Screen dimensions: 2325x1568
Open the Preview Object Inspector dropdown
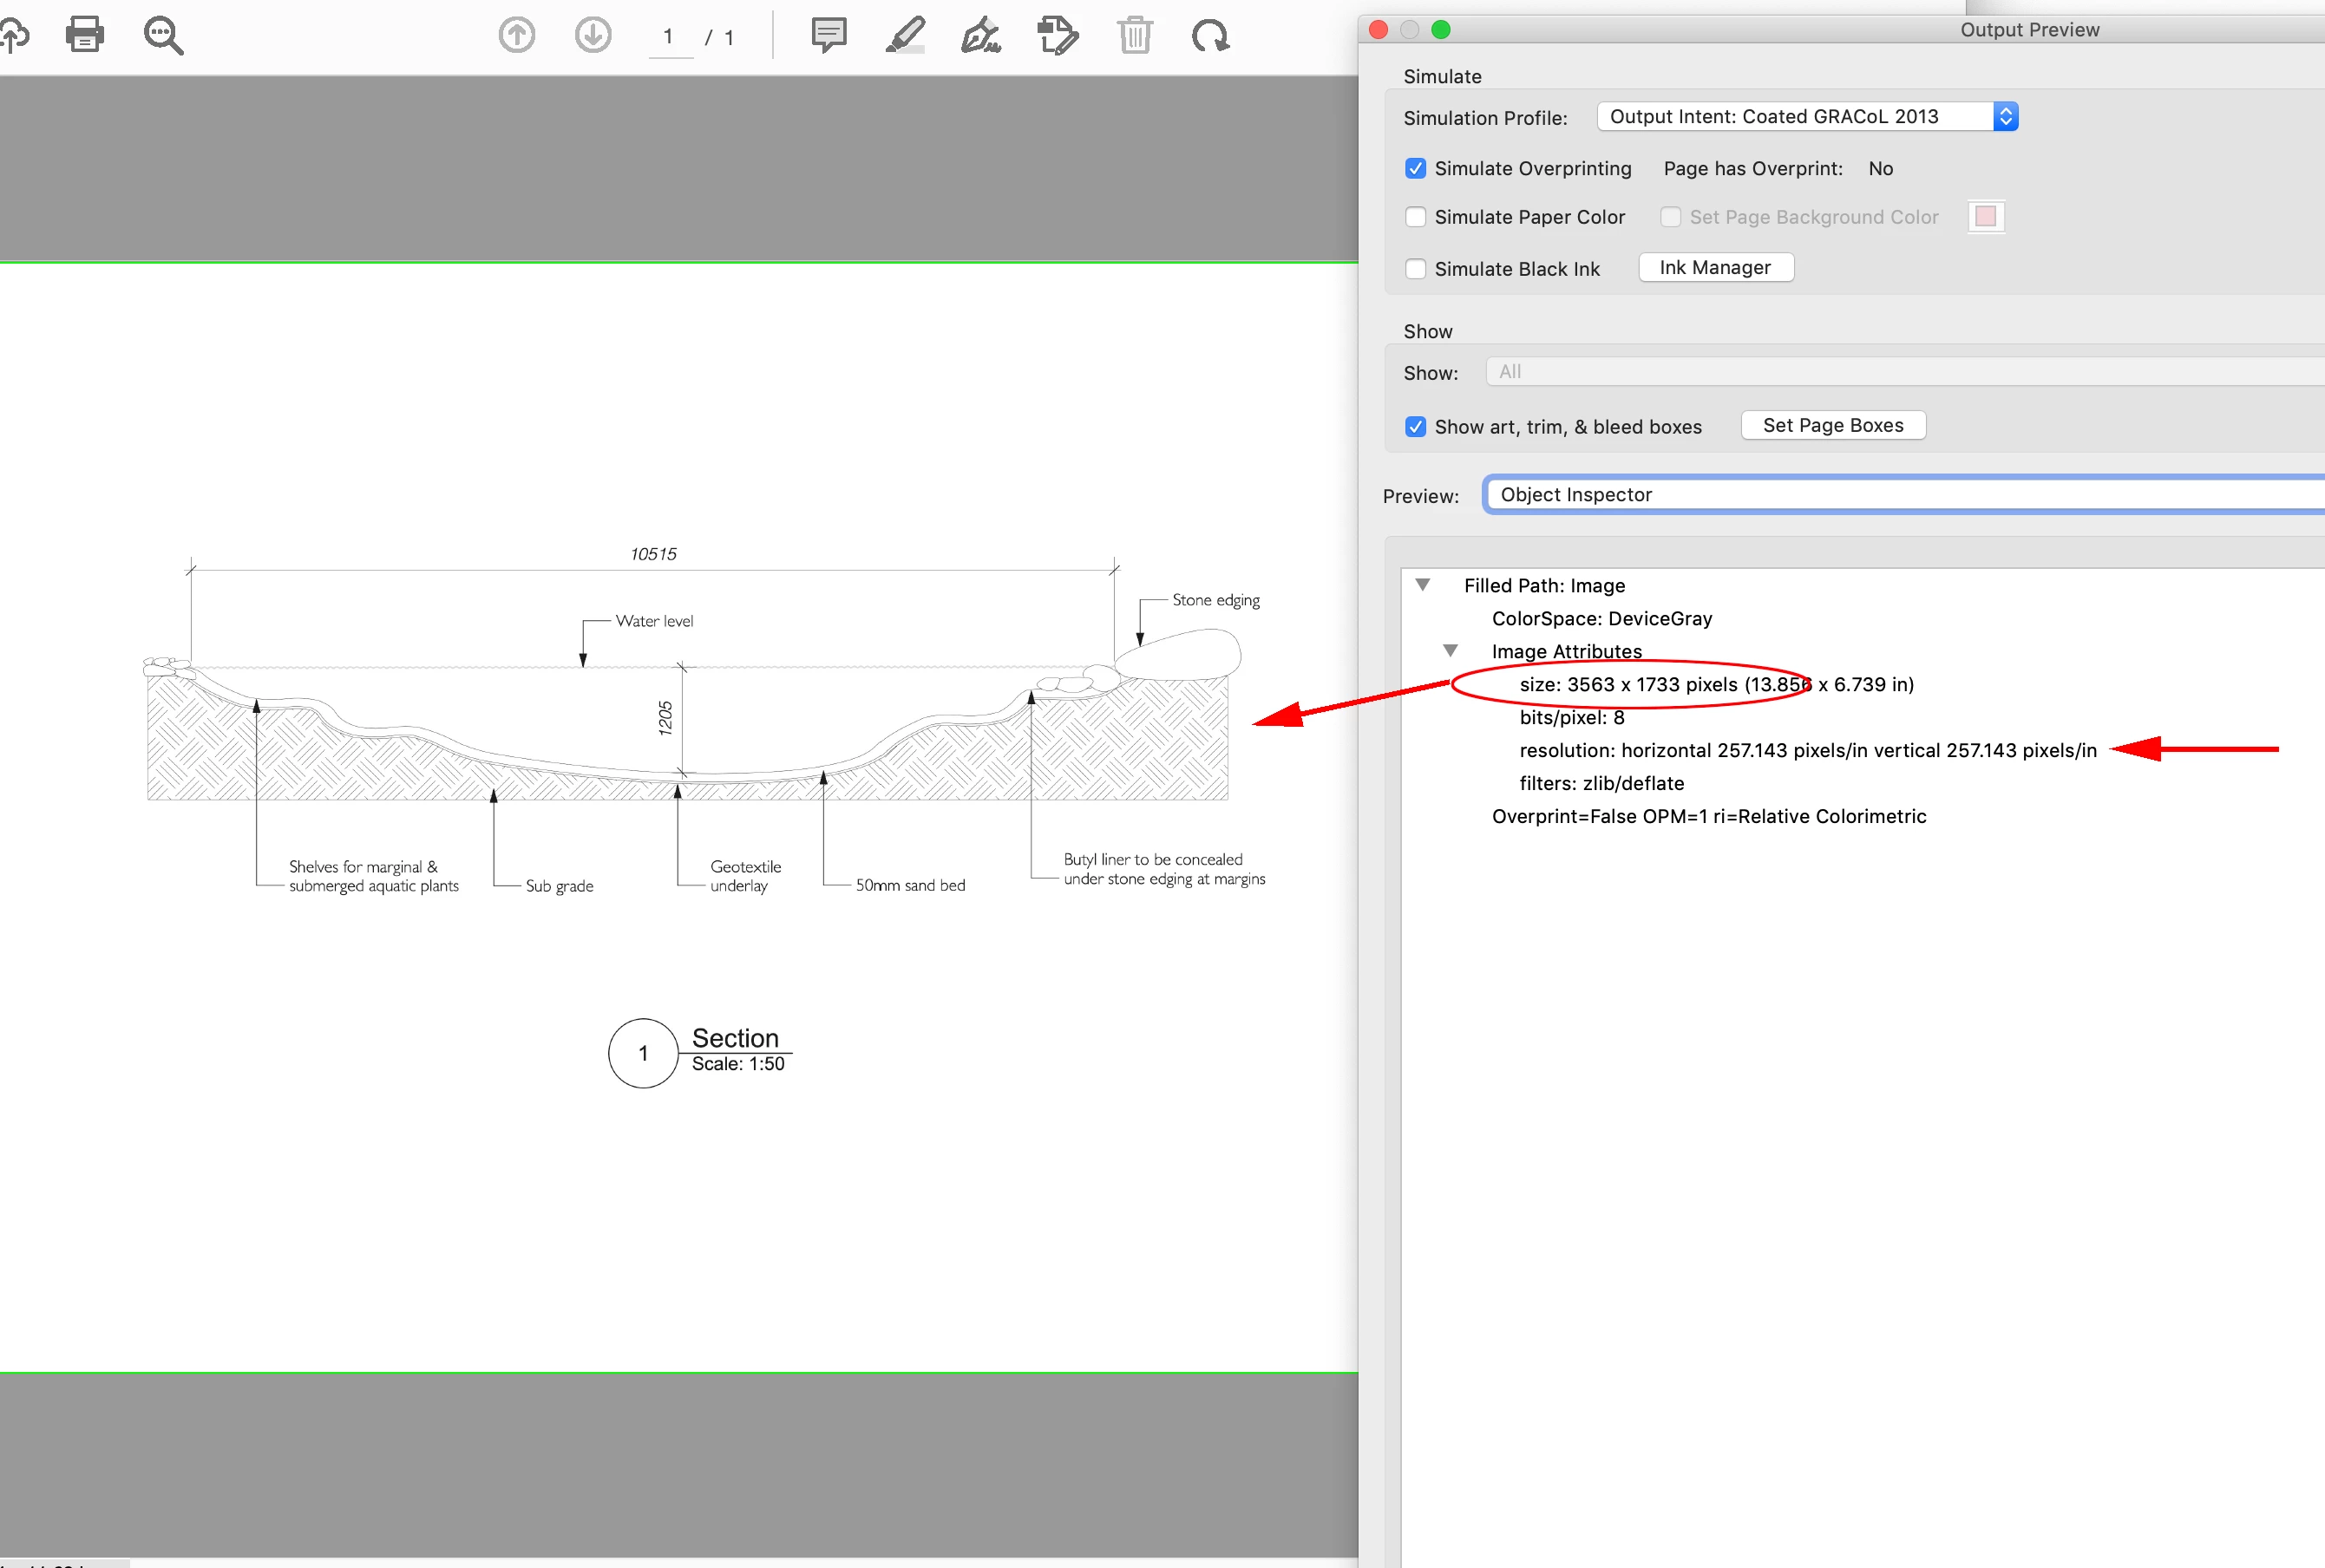[1901, 495]
